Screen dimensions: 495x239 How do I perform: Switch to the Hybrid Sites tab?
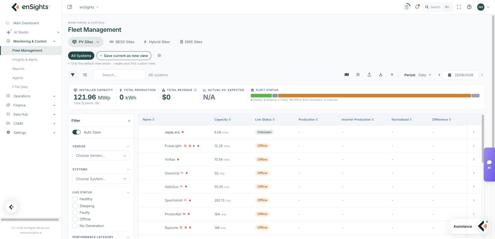[157, 42]
